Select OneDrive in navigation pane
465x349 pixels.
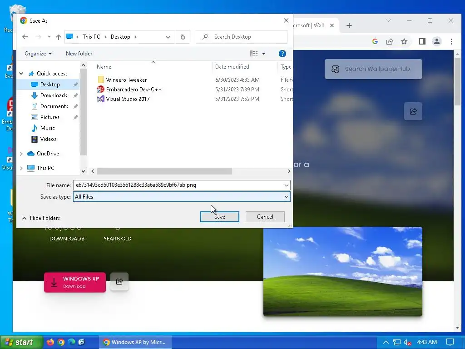pos(47,154)
